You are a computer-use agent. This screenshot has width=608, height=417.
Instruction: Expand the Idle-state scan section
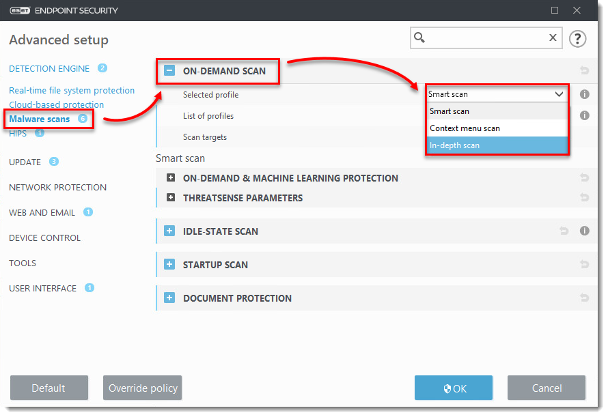click(169, 231)
